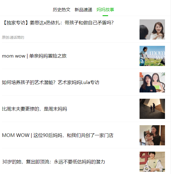Click the silhouette mother and child thumbnail
Viewport: 171px width, 174px height.
[x=152, y=109]
